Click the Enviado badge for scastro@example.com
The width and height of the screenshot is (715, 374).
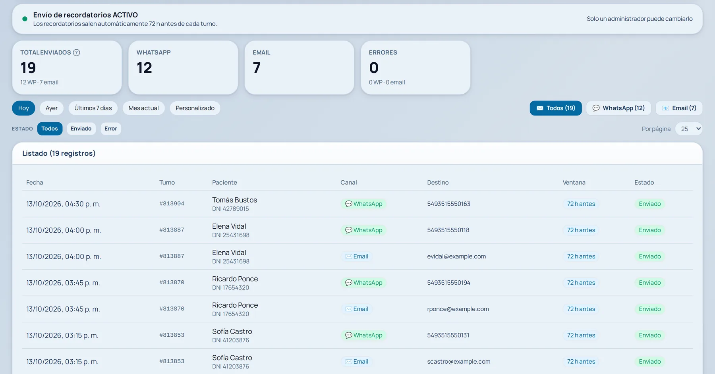tap(650, 361)
